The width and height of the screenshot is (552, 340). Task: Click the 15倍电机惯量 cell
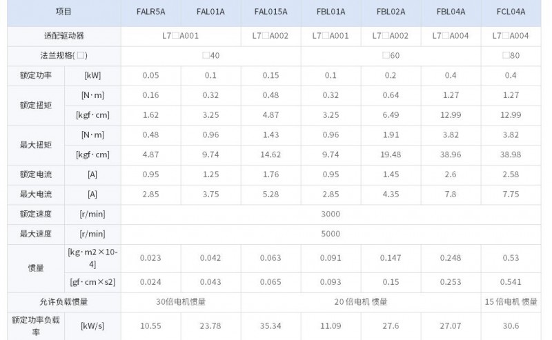511,302
